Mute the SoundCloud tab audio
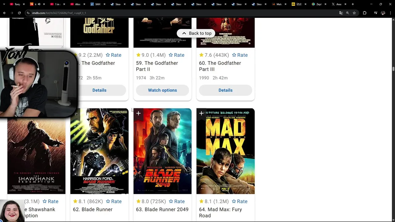The image size is (395, 222). tap(39, 4)
